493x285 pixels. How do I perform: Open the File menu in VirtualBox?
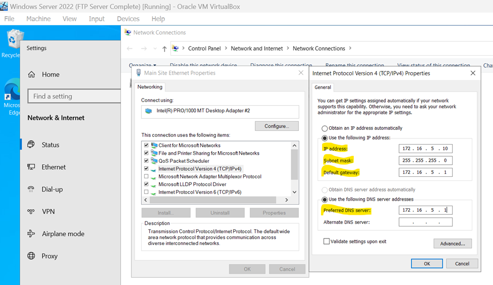(9, 19)
